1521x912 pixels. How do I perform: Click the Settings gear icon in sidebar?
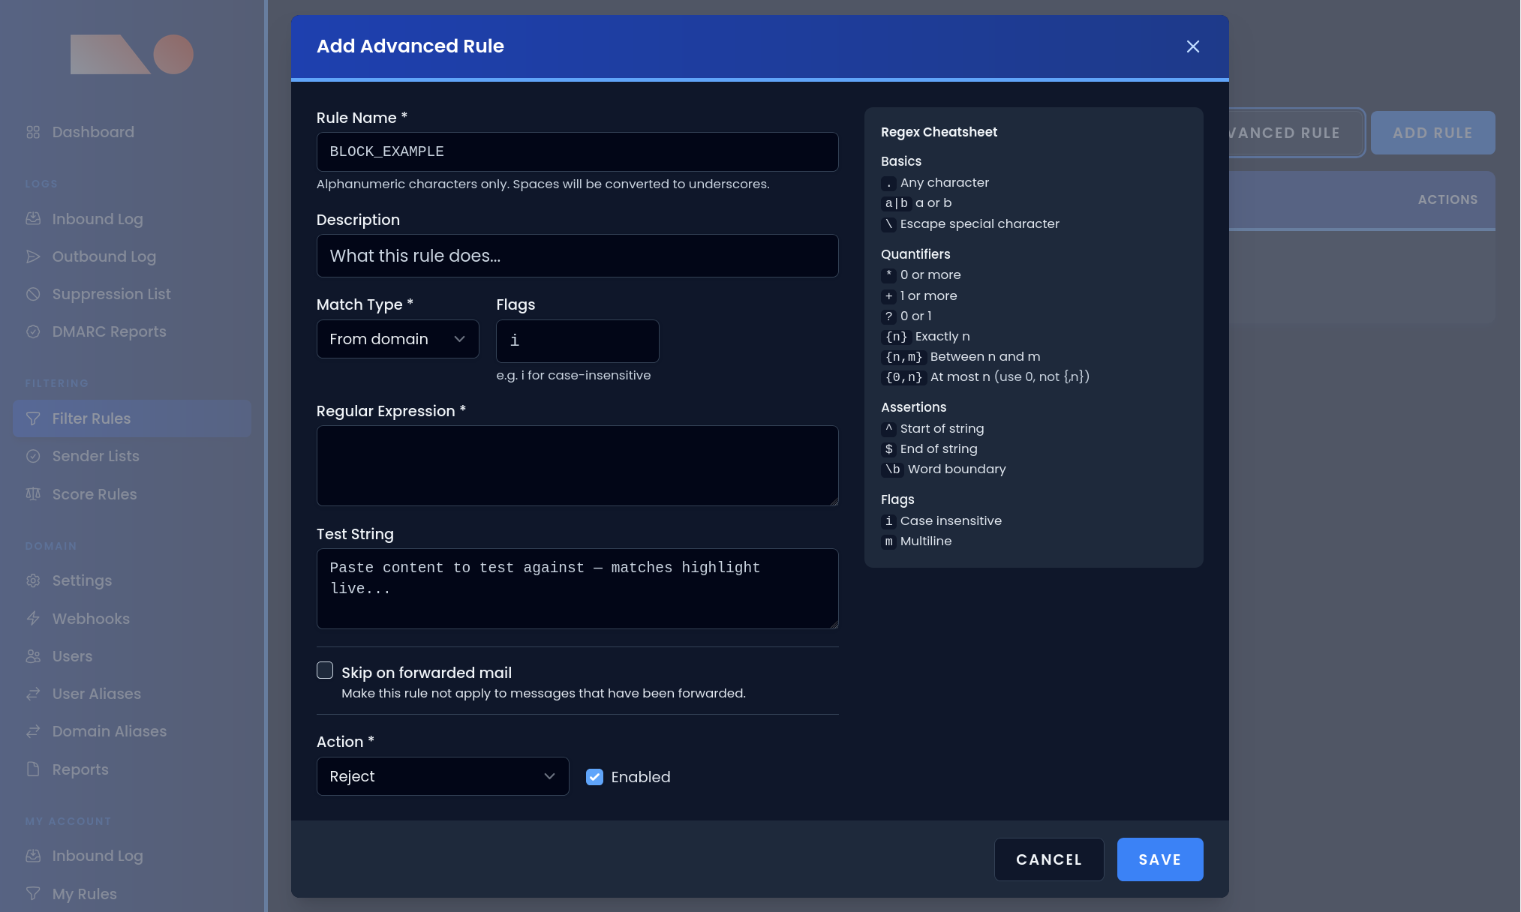click(33, 580)
